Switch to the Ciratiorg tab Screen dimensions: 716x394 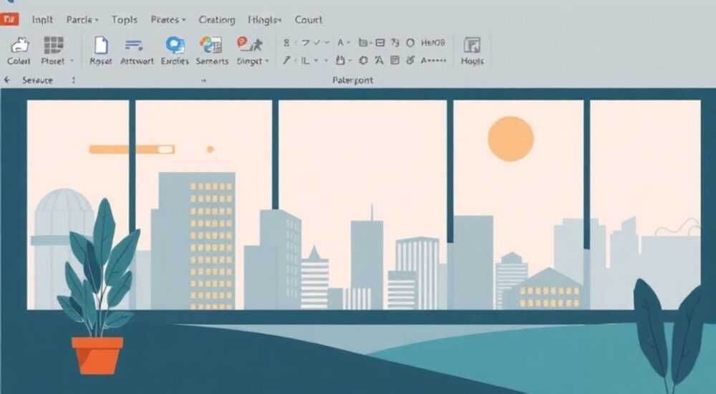point(217,19)
